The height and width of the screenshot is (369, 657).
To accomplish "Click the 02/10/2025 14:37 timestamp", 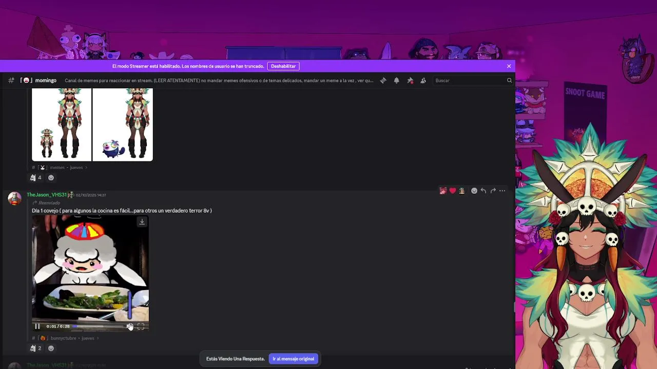I will [91, 195].
